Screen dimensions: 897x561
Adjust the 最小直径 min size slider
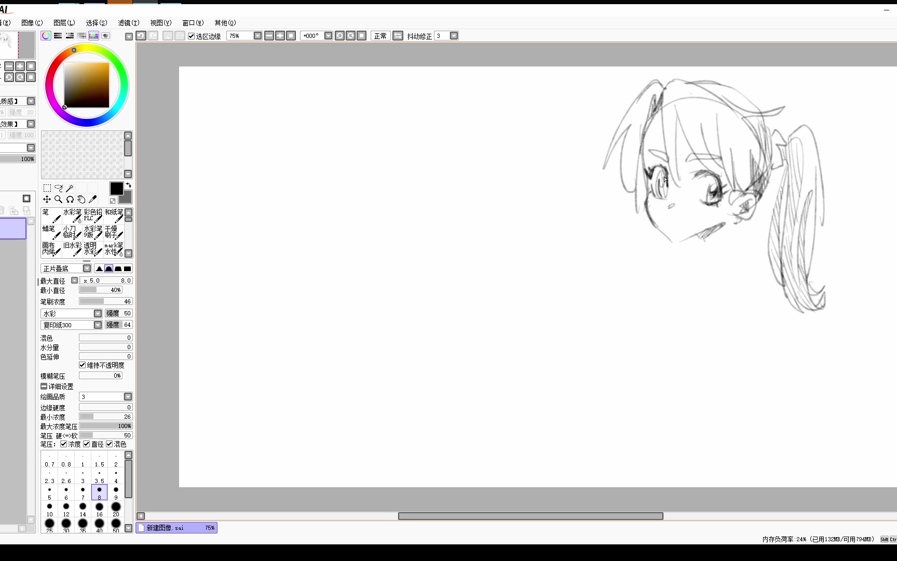pyautogui.click(x=101, y=290)
